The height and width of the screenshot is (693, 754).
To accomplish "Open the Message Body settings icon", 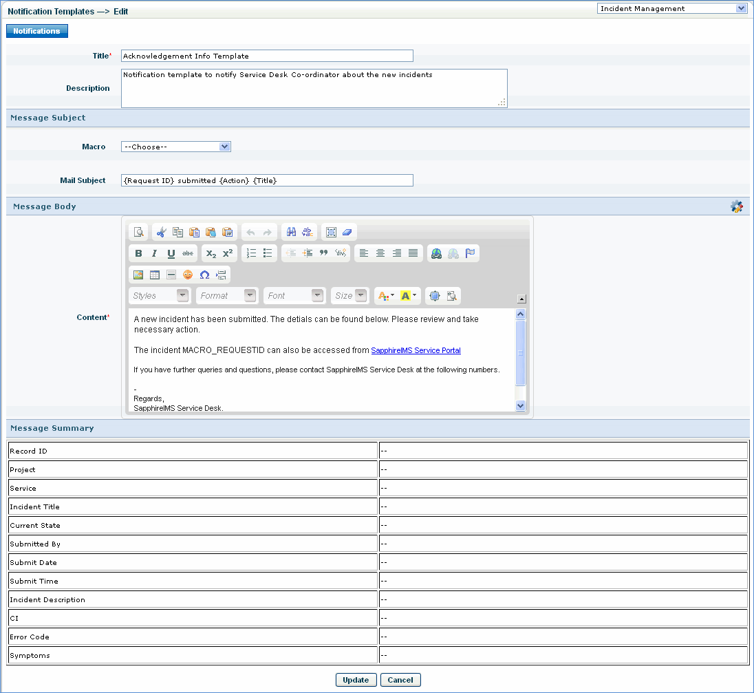I will pos(737,206).
